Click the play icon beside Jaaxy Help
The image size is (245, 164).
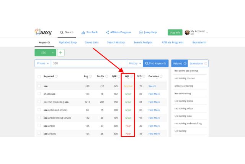(x=141, y=32)
